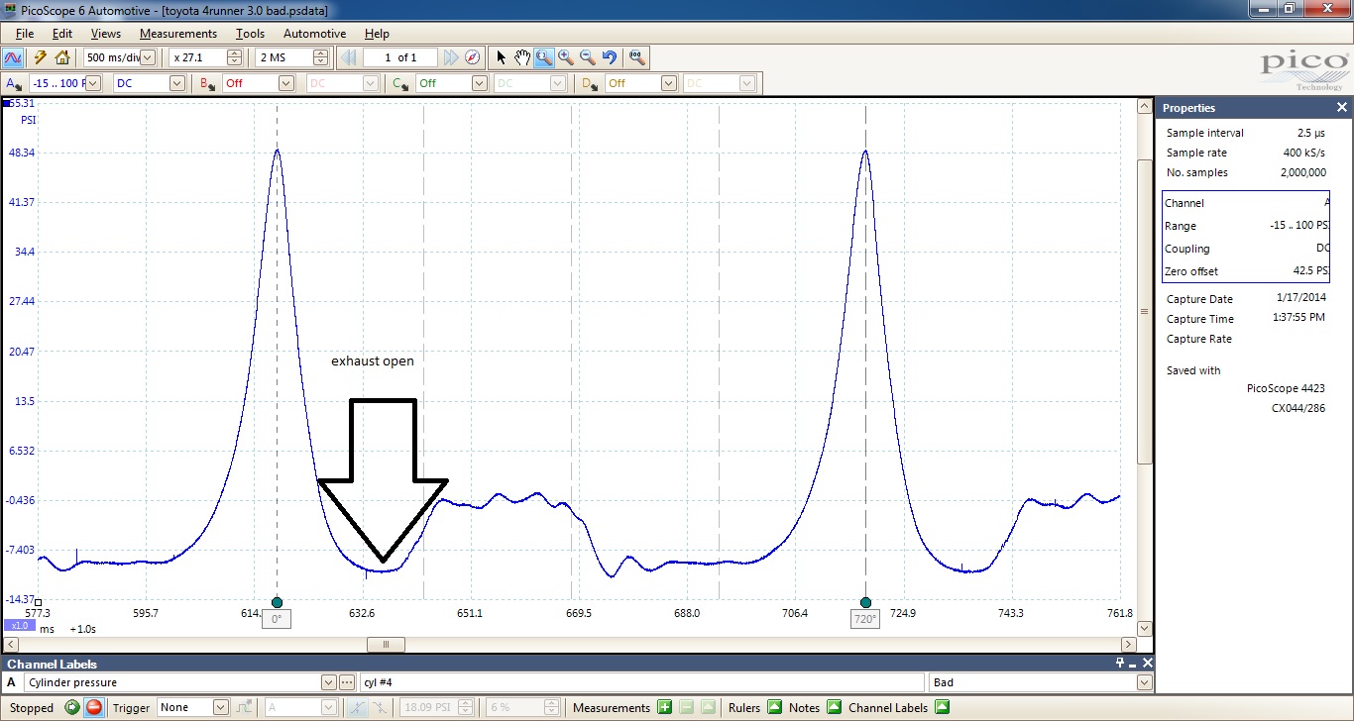
Task: Open the Measurements menu
Action: pos(178,34)
